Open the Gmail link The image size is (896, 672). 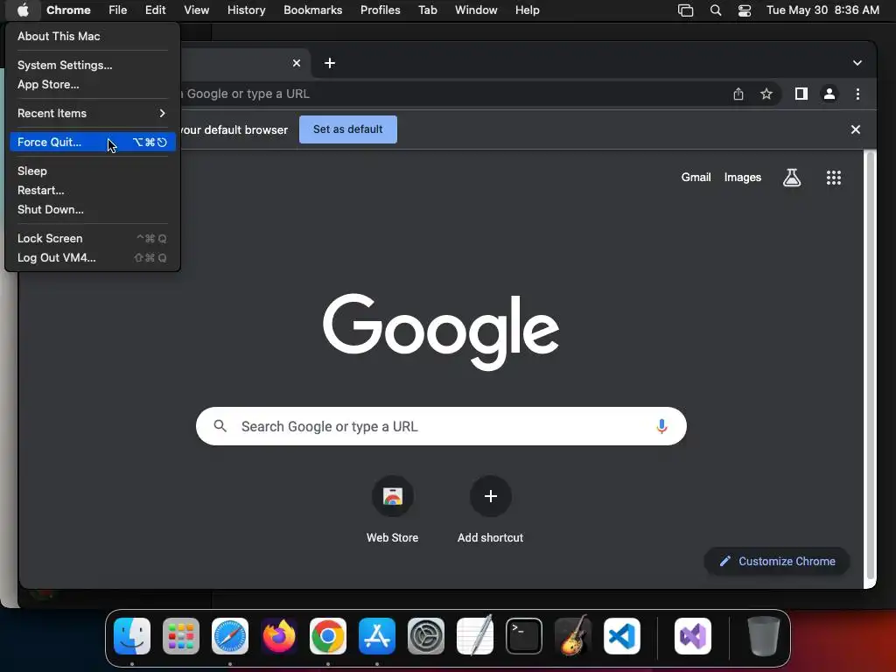point(696,178)
